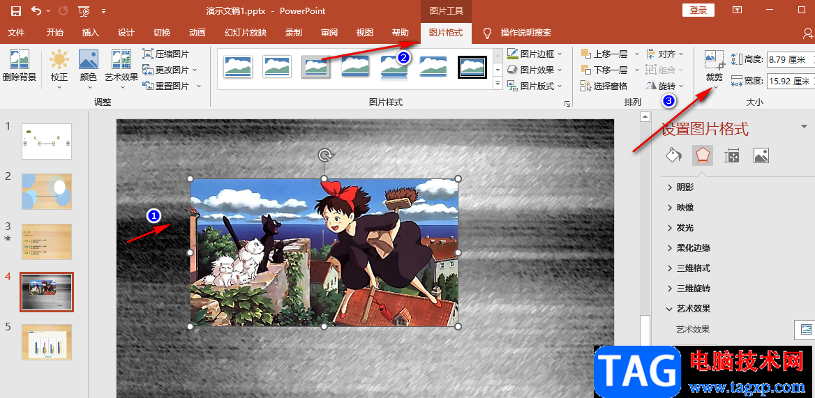This screenshot has height=398, width=815.
Task: Click the Save icon in quick access toolbar
Action: (16, 10)
